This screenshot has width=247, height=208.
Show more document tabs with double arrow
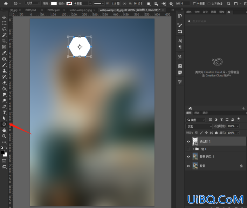[x=173, y=10]
